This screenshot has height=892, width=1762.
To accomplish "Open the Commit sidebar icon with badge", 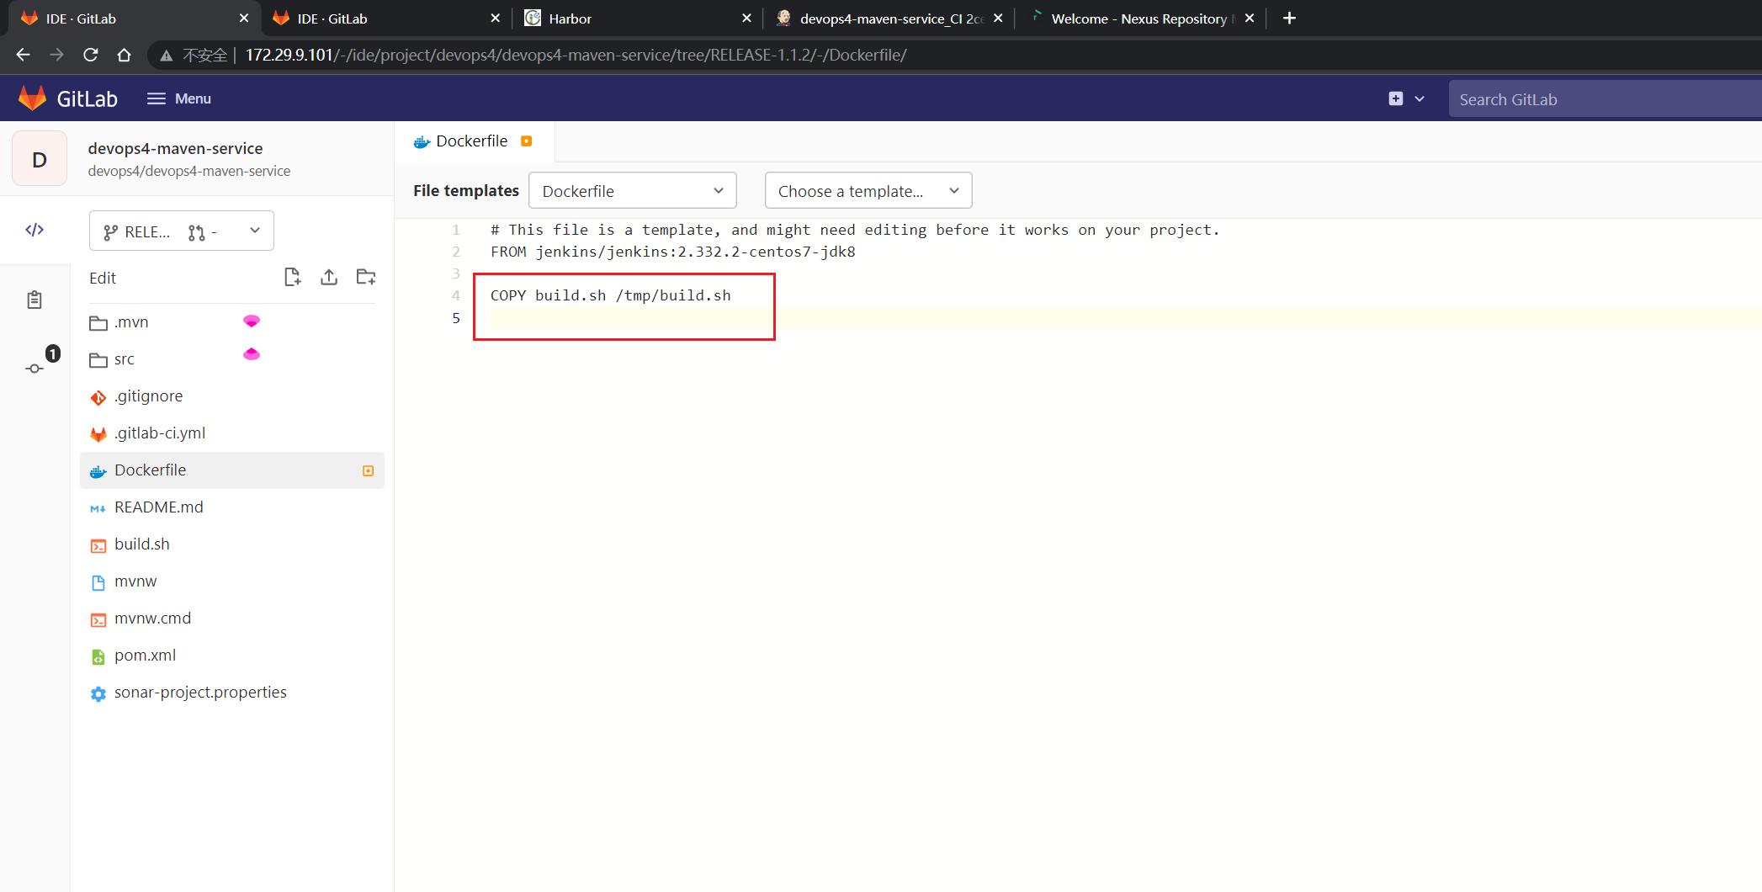I will (x=34, y=368).
